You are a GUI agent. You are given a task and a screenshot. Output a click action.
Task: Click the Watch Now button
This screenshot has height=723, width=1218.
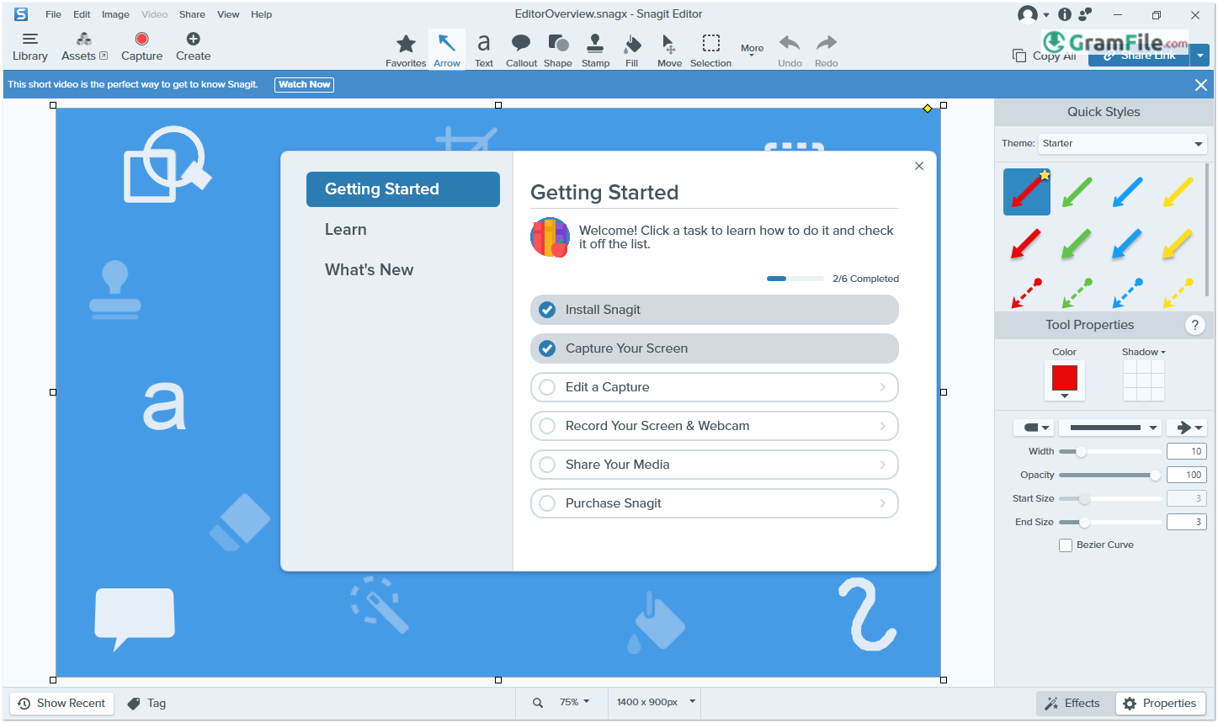pyautogui.click(x=304, y=85)
